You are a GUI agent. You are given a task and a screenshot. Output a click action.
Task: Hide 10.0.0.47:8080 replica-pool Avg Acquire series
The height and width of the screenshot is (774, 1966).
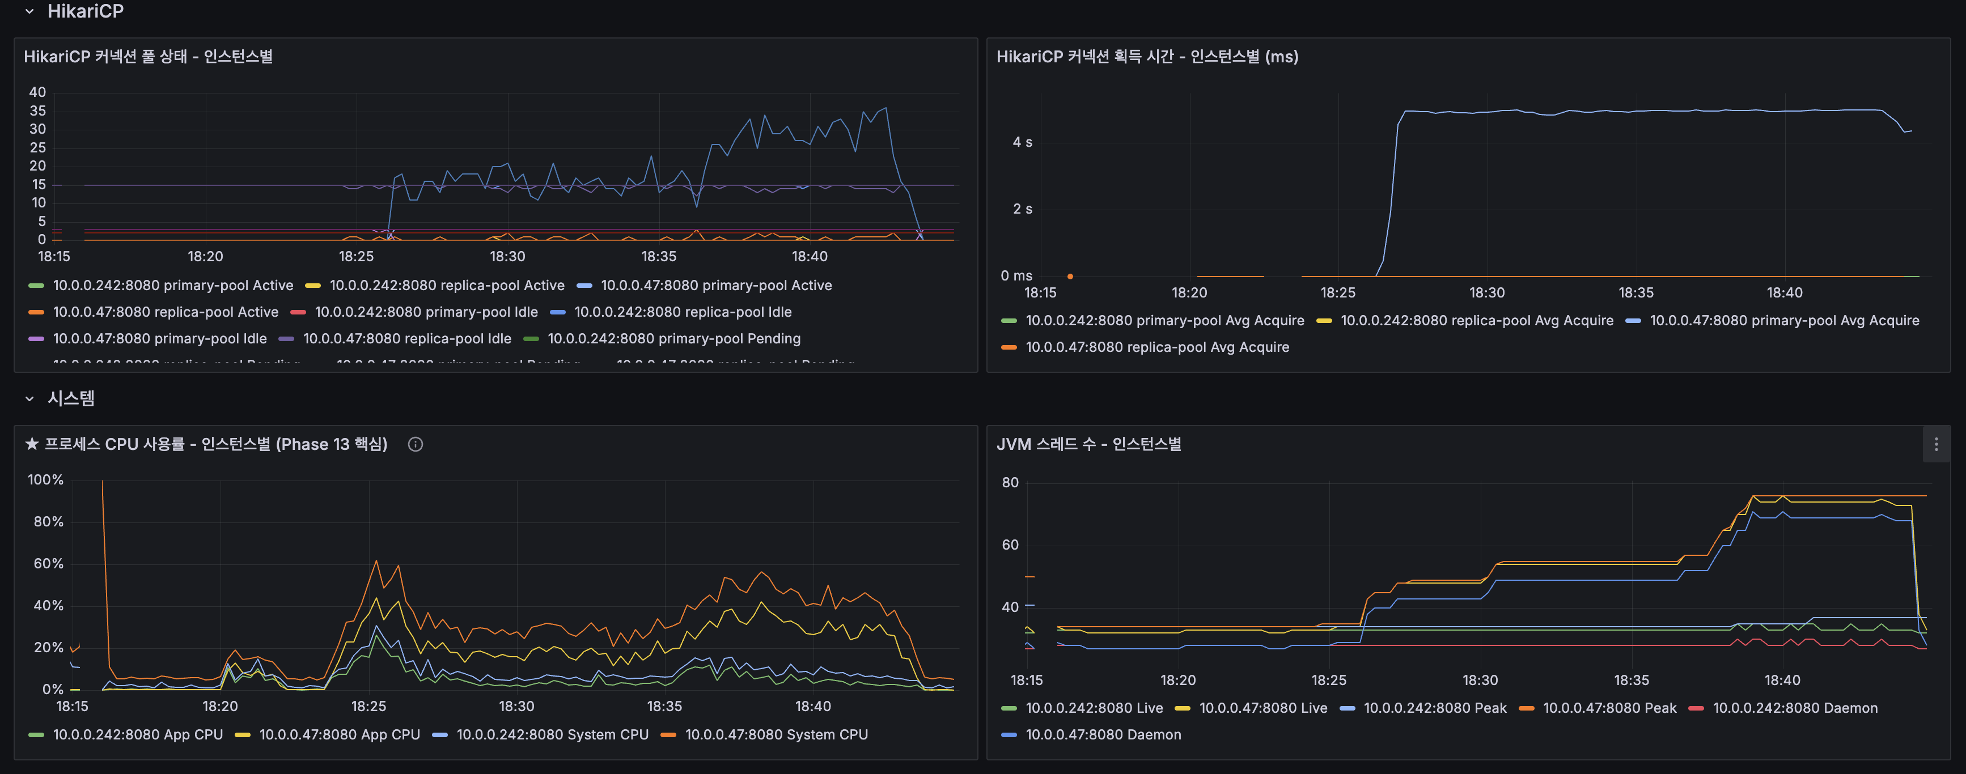1157,347
